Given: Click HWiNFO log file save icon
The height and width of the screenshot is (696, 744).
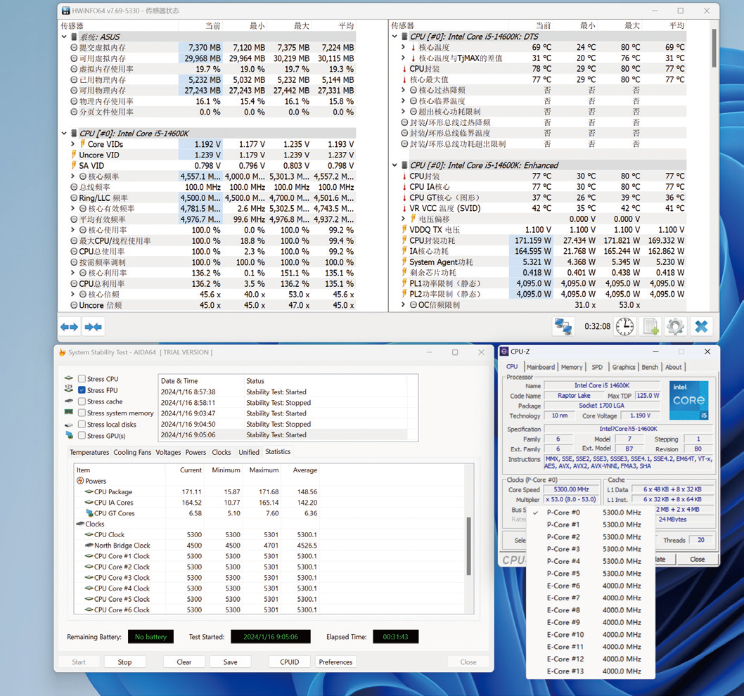Looking at the screenshot, I should [650, 326].
